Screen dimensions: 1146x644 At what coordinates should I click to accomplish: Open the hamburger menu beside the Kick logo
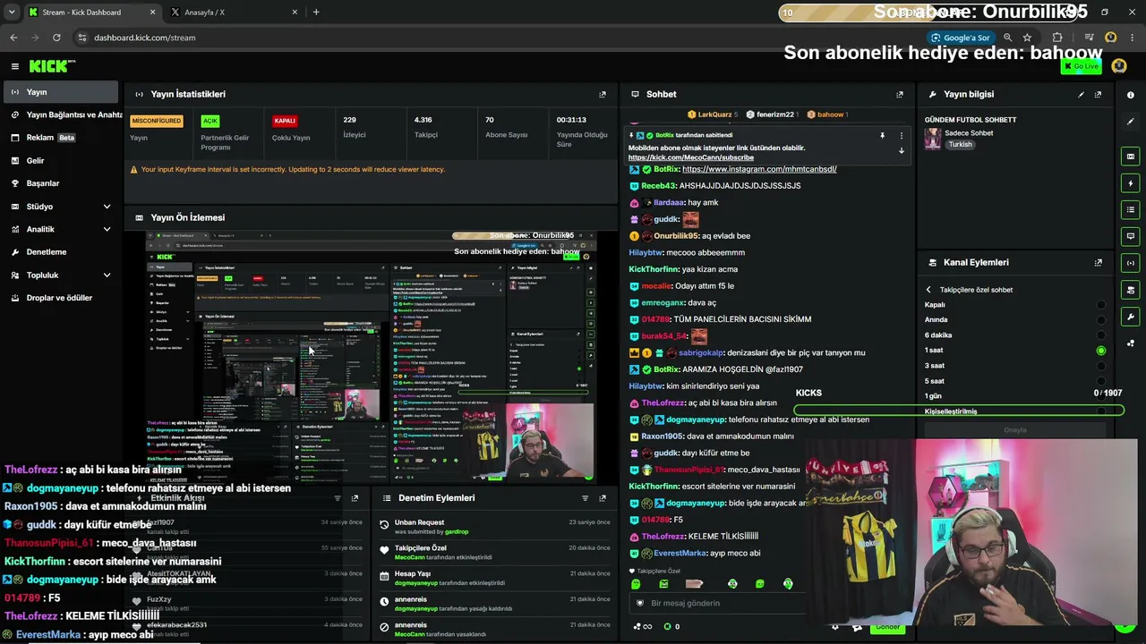pos(14,66)
